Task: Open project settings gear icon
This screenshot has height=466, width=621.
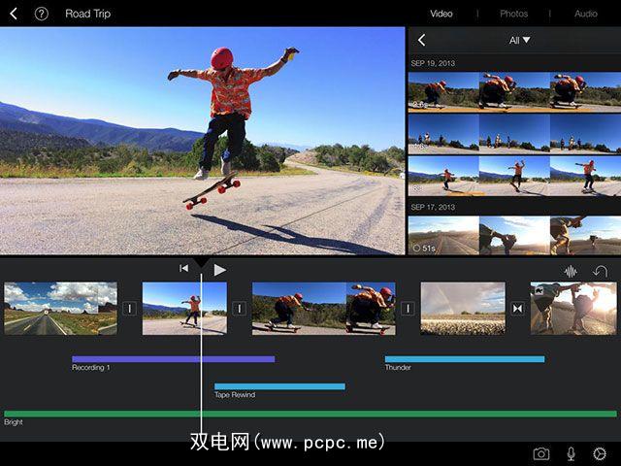Action: [600, 453]
